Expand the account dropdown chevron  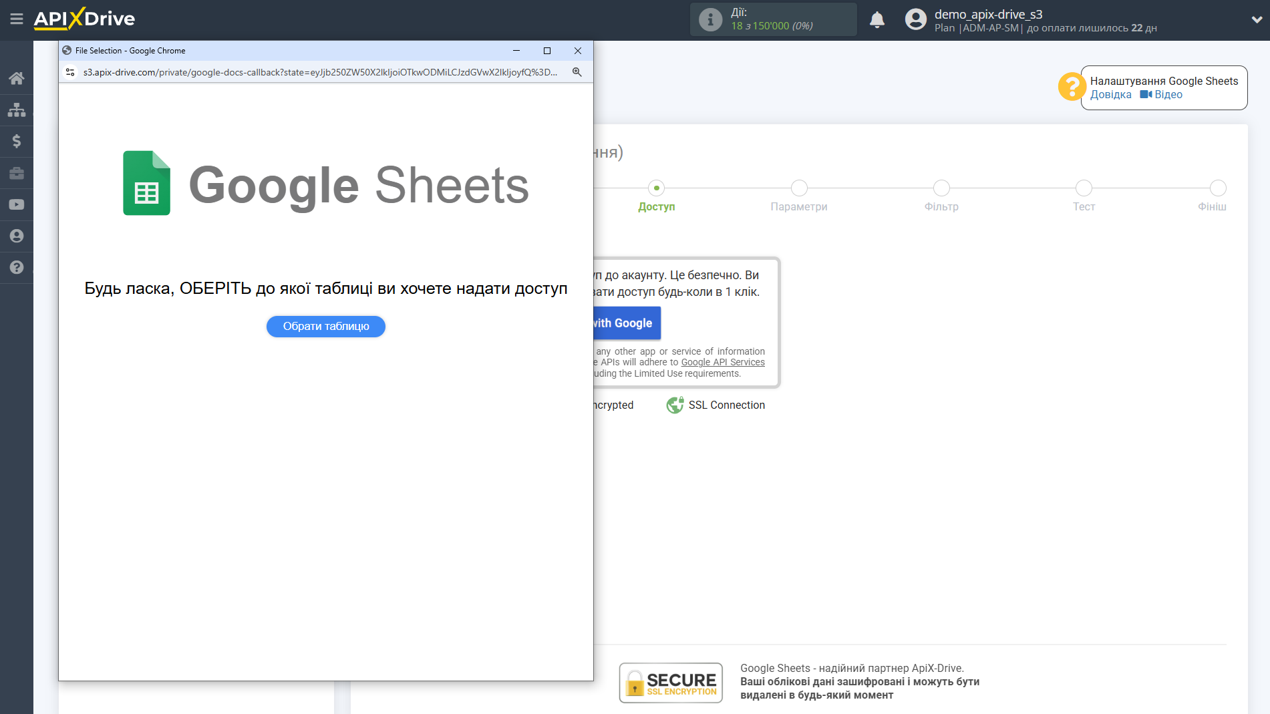pyautogui.click(x=1257, y=20)
